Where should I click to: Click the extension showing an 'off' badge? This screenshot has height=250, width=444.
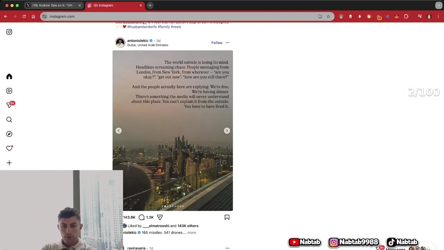click(x=379, y=17)
